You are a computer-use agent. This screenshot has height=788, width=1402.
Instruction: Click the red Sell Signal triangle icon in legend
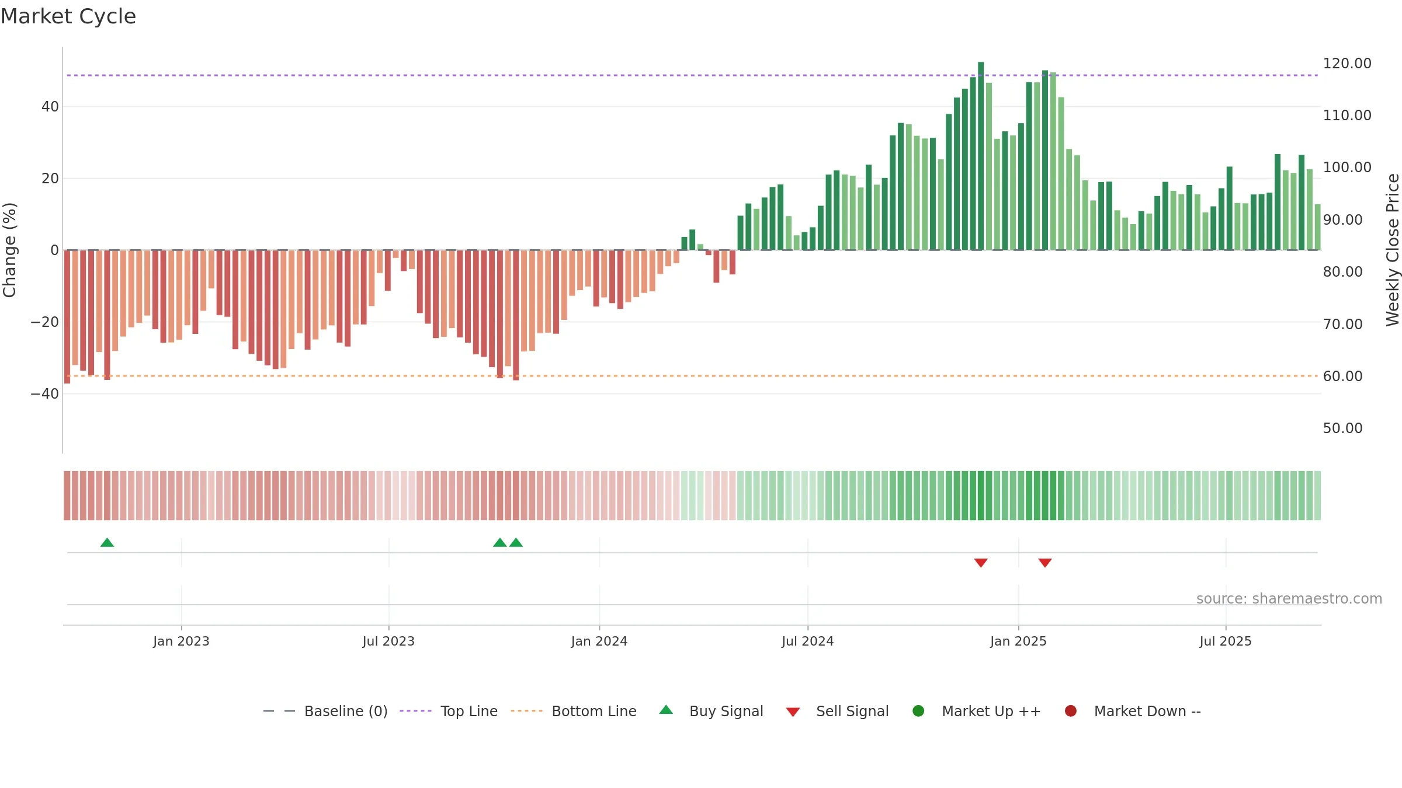[793, 712]
